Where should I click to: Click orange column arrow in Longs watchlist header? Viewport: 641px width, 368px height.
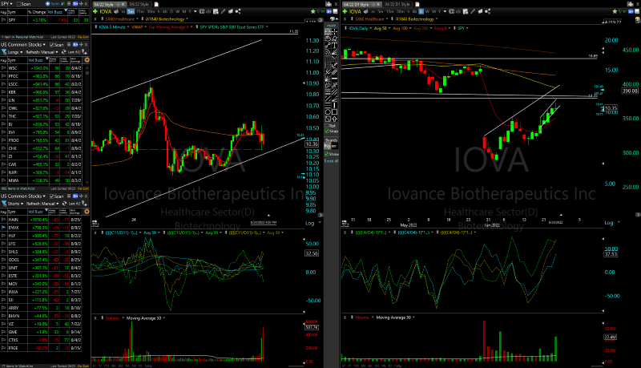[87, 60]
